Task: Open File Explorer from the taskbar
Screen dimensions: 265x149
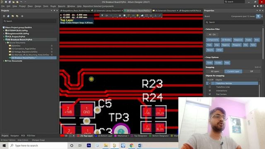Action: coord(106,145)
